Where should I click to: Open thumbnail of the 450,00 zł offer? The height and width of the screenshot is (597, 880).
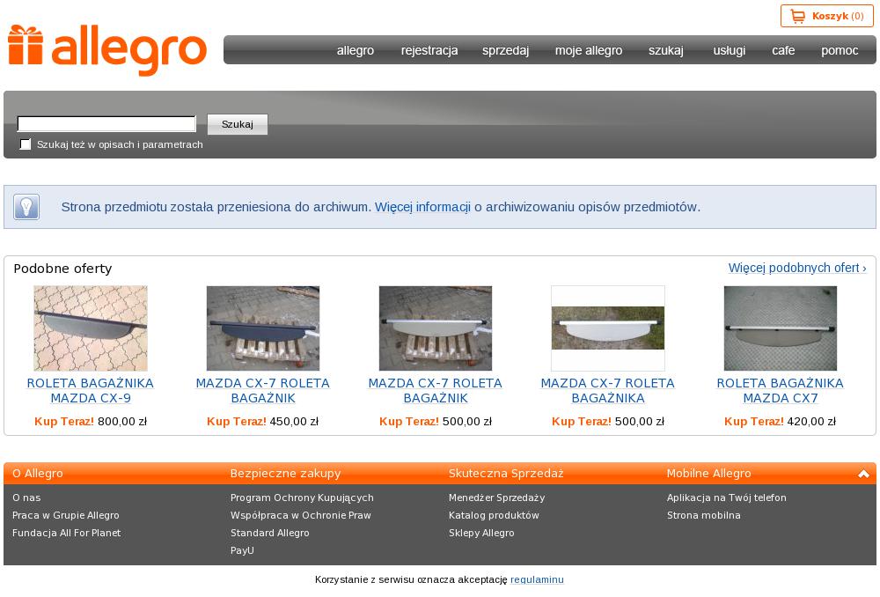point(262,328)
